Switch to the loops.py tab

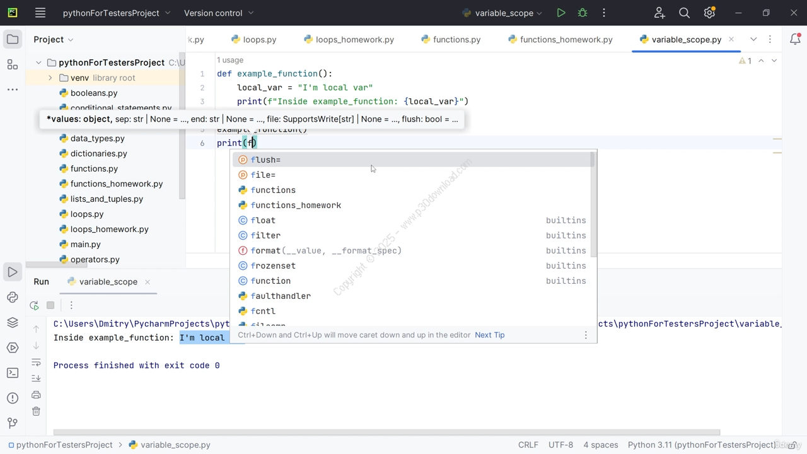[x=253, y=39]
